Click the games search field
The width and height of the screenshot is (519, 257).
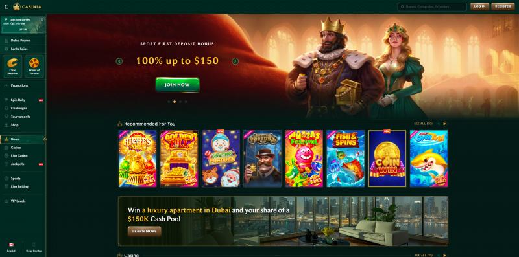pyautogui.click(x=432, y=6)
